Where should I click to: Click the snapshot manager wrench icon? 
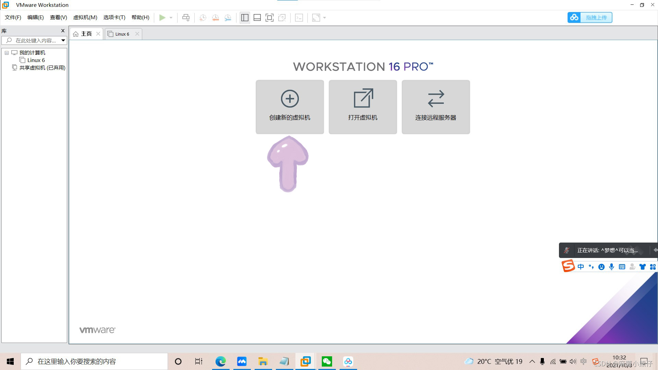point(228,18)
